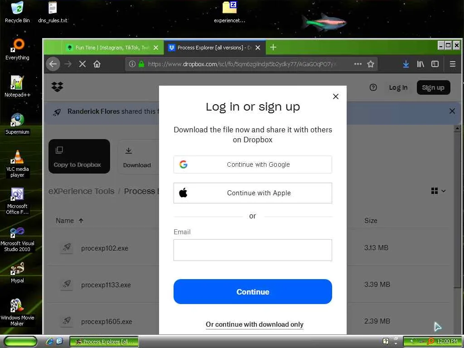Image resolution: width=464 pixels, height=348 pixels.
Task: Launch VLC media player shortcut
Action: [17, 164]
